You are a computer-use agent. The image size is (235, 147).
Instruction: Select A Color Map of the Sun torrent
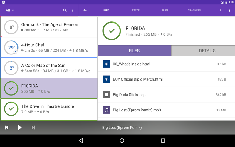(49, 68)
